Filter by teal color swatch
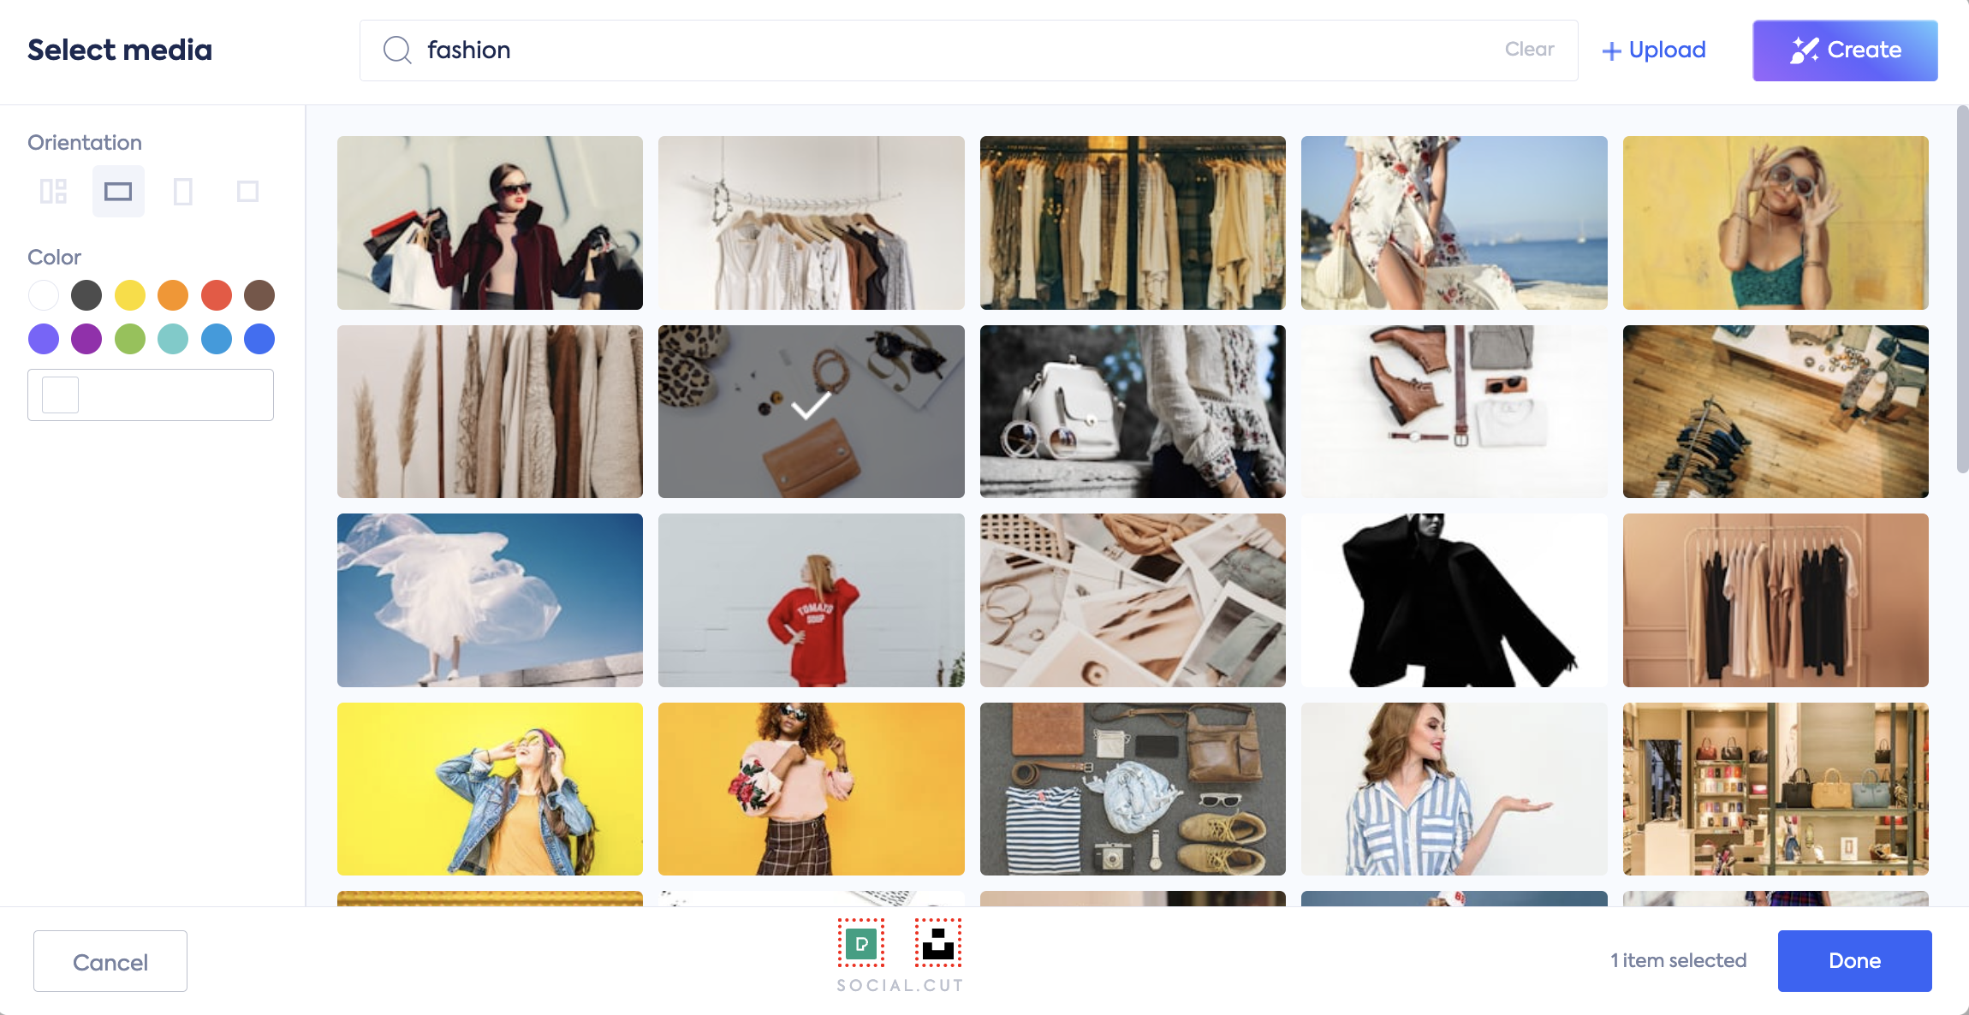 tap(173, 339)
